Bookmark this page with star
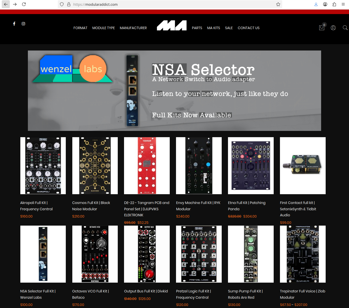349x308 pixels. pos(278,4)
